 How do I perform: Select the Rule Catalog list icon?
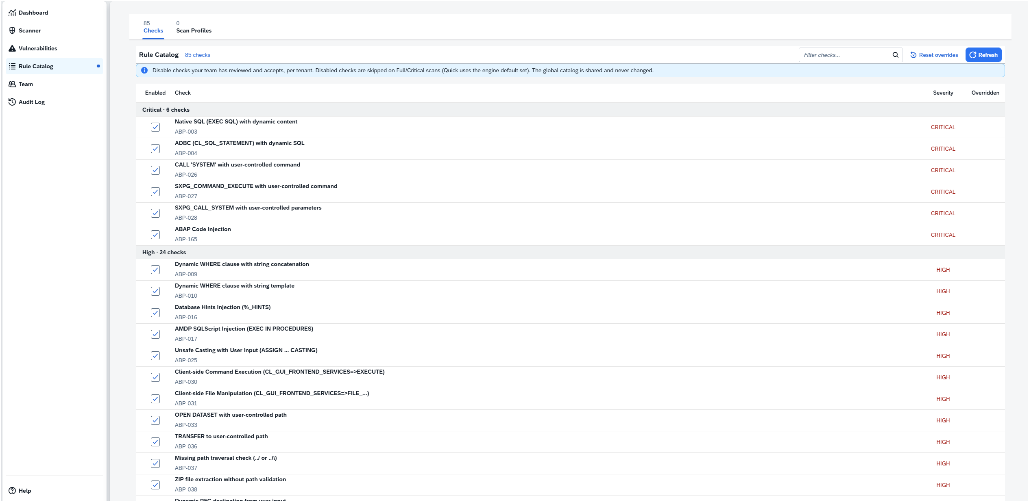pos(12,66)
